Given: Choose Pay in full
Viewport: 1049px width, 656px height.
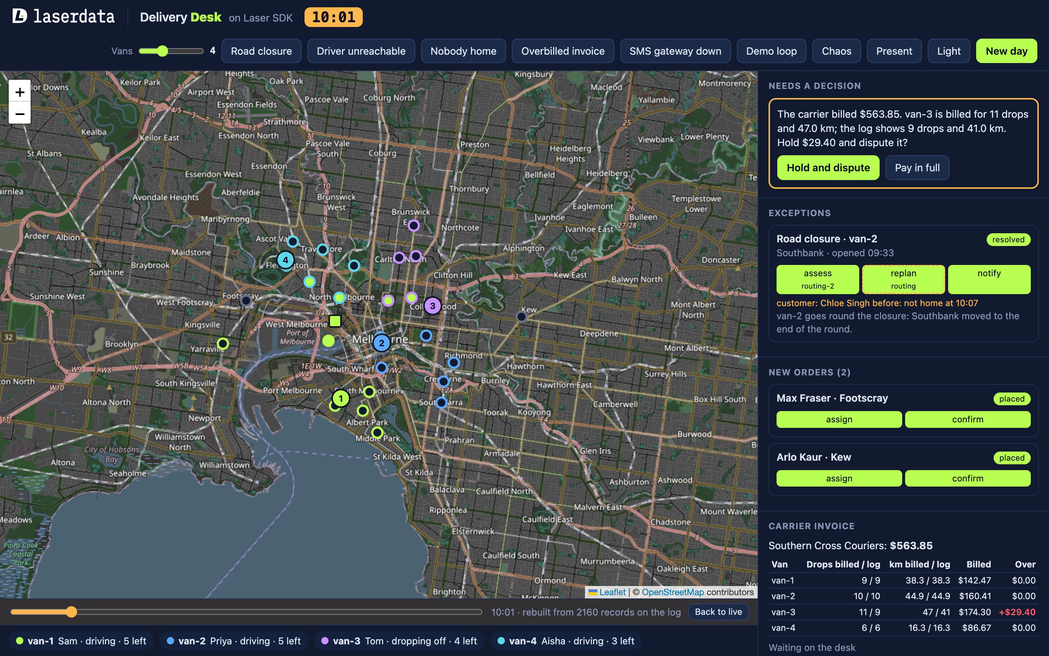Looking at the screenshot, I should tap(917, 168).
